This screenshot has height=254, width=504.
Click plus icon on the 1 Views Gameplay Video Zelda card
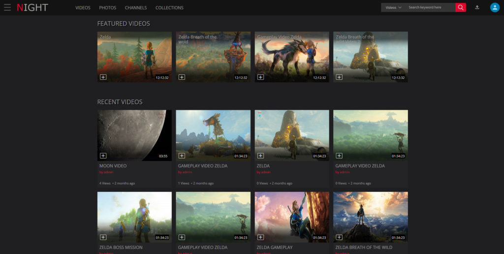click(182, 156)
